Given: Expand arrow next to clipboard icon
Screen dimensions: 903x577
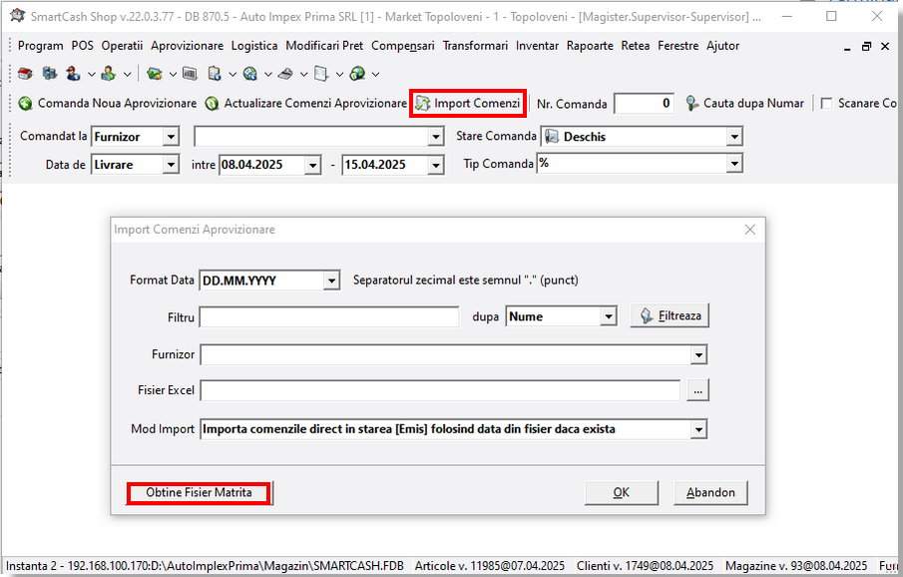Looking at the screenshot, I should 232,74.
